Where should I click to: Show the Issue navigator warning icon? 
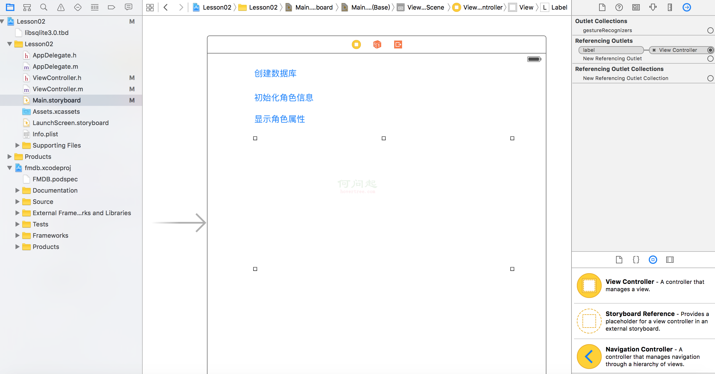coord(61,7)
